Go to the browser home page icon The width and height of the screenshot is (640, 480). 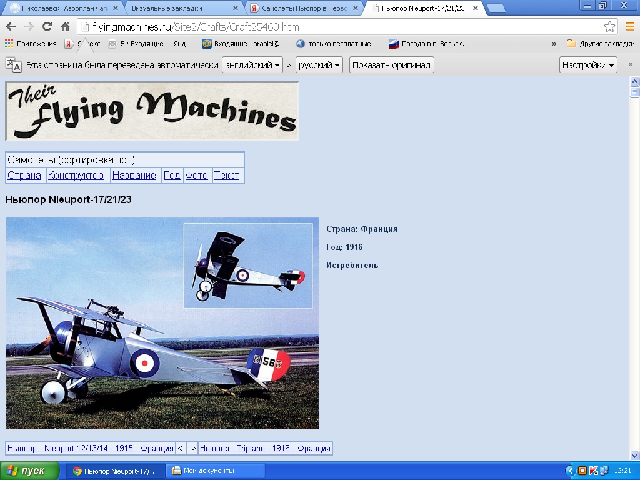tap(65, 27)
